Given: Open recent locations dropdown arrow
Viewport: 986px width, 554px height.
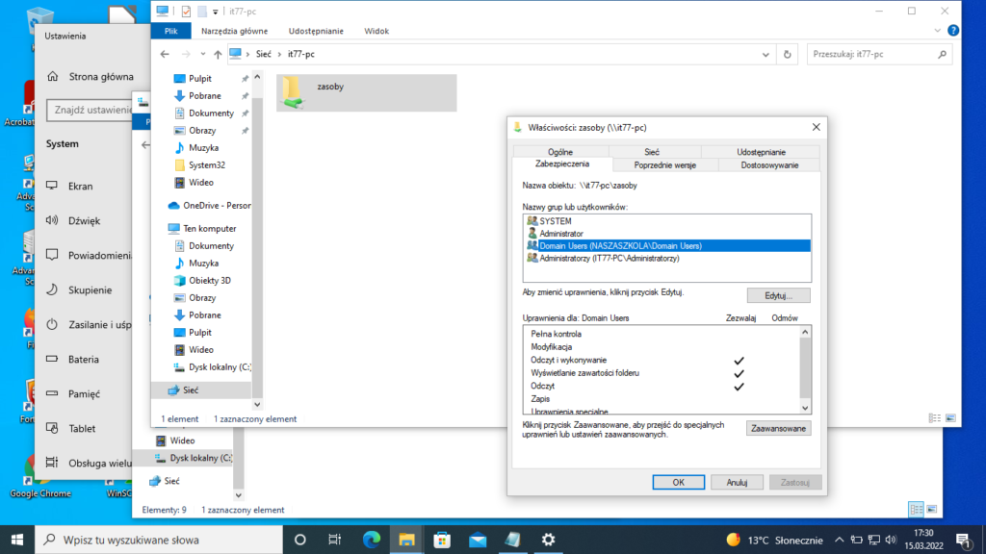Looking at the screenshot, I should pyautogui.click(x=203, y=55).
